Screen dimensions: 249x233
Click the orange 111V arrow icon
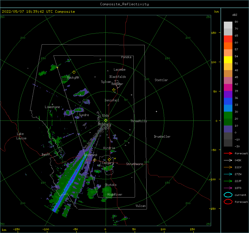pos(228,167)
